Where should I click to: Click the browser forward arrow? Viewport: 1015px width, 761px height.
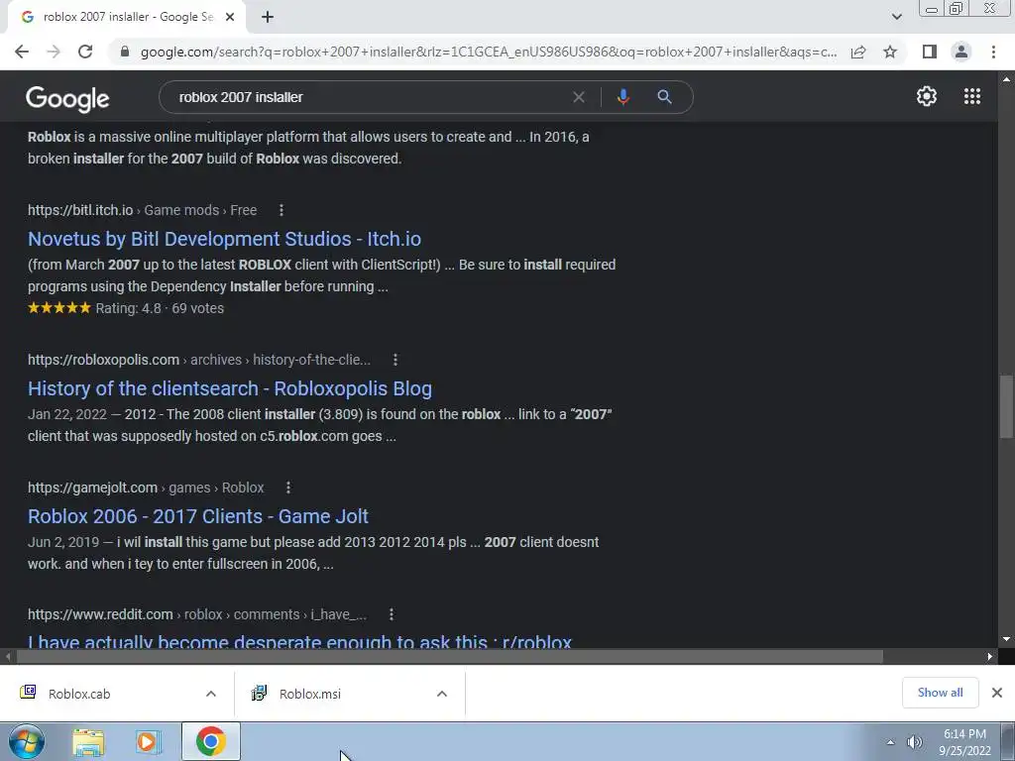[x=54, y=52]
